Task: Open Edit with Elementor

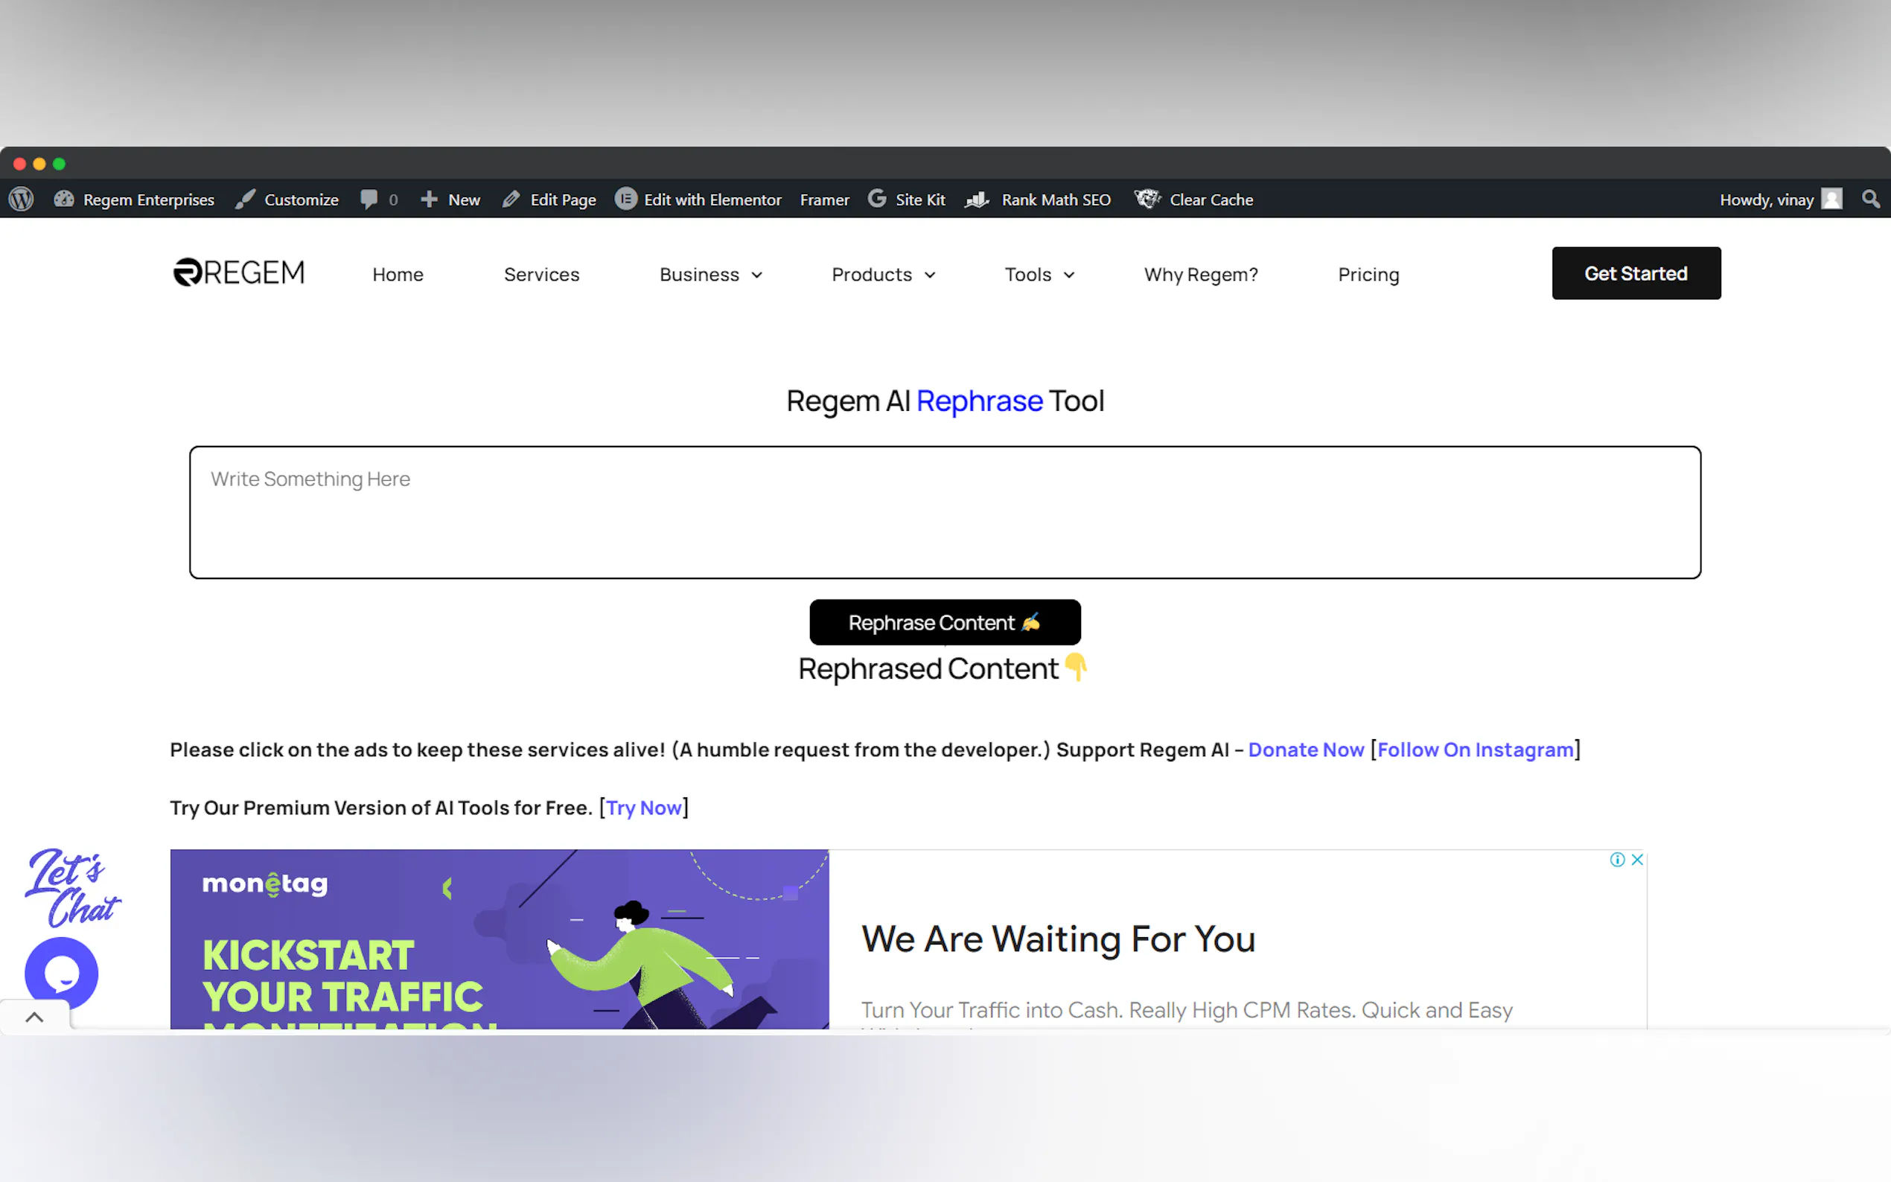Action: pos(698,199)
